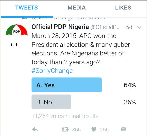Expand the tweet options chevron
This screenshot has width=147, height=137.
139,27
